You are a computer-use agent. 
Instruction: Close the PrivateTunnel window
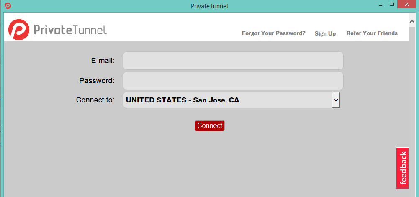(x=409, y=5)
